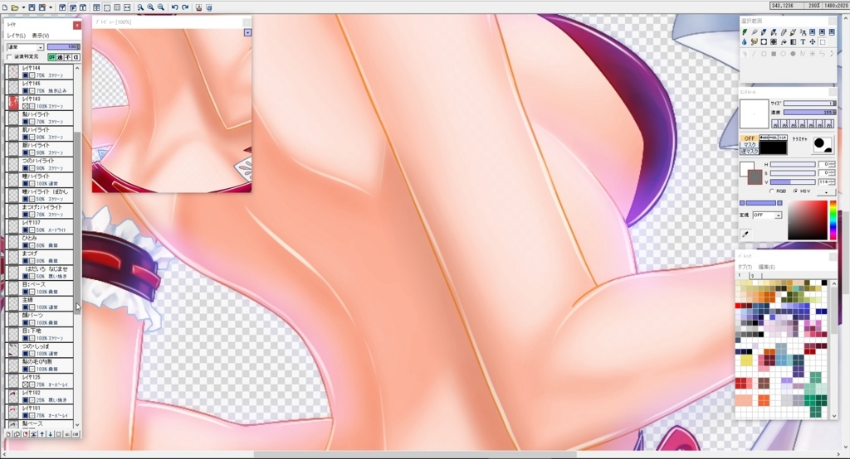Viewport: 850px width, 459px height.
Task: Select the rectangular selection tool icon
Action: (x=823, y=41)
